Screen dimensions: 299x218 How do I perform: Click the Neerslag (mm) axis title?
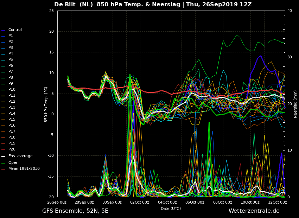click(295, 104)
